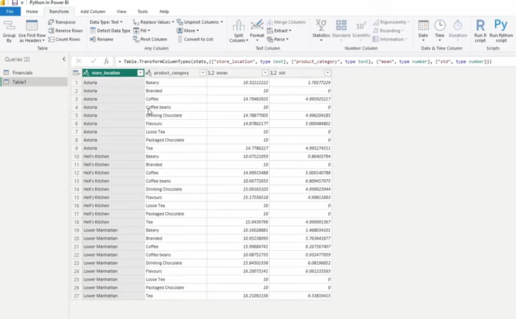516x319 pixels.
Task: Click Merge Columns
Action: (286, 22)
